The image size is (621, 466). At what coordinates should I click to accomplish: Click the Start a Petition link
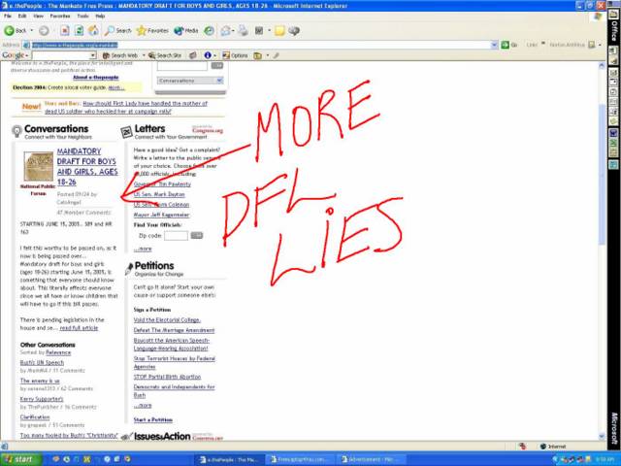click(x=153, y=419)
